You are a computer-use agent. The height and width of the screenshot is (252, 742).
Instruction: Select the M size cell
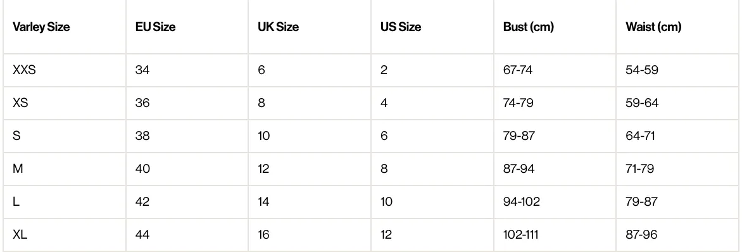[18, 168]
